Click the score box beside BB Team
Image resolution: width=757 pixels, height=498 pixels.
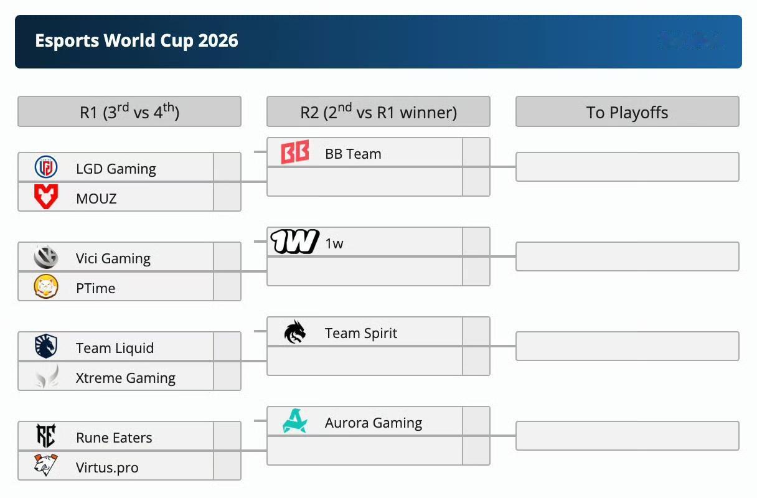pos(476,153)
